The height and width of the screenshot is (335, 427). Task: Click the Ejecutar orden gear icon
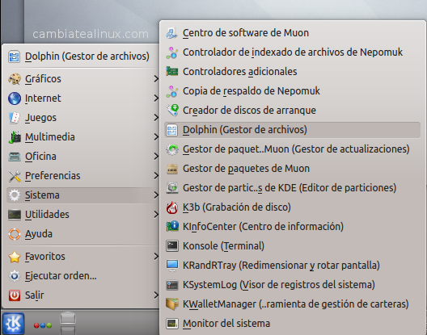tap(15, 276)
